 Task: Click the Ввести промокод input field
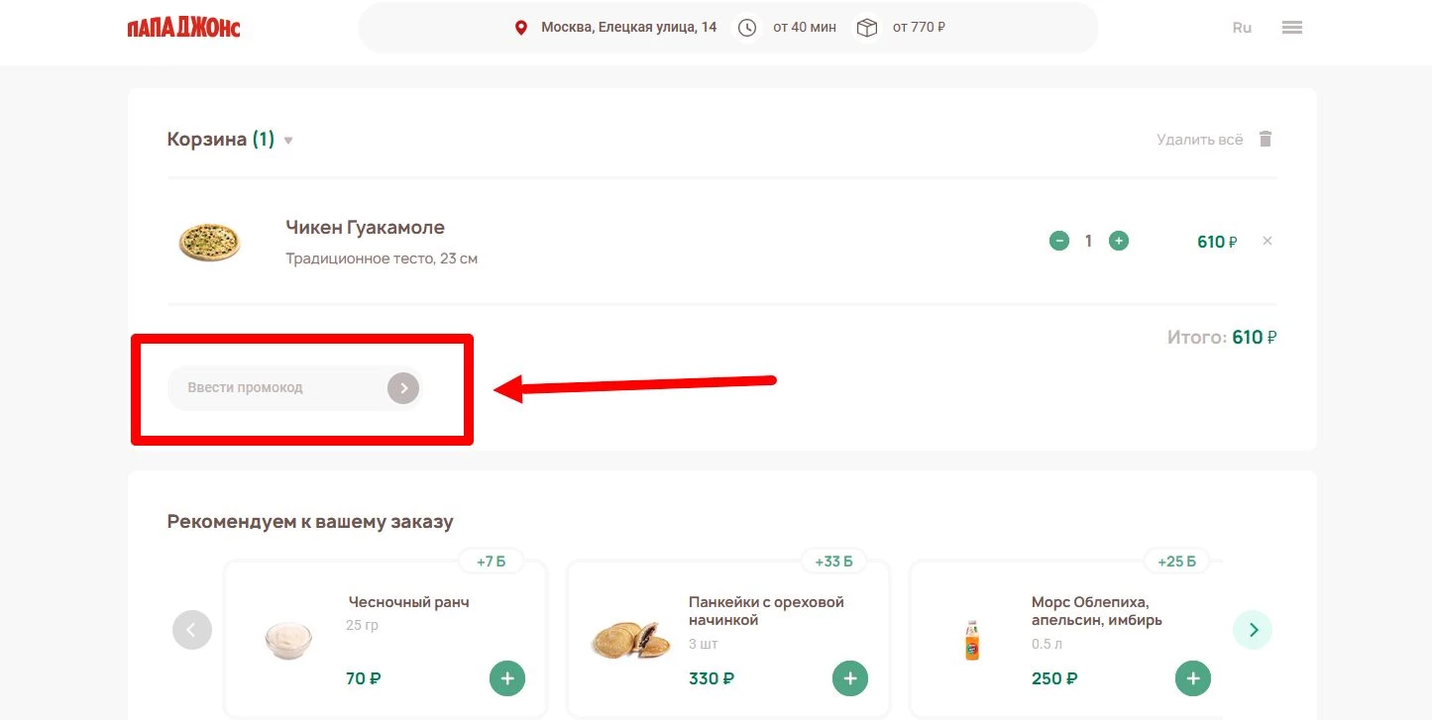coord(277,388)
